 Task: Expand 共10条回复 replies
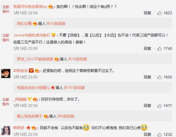56,24
